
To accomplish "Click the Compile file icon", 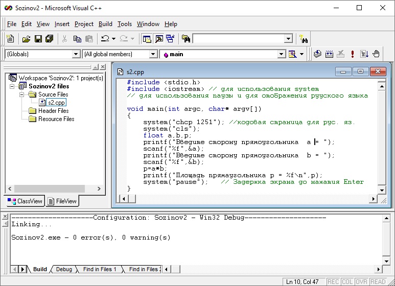I will click(317, 54).
